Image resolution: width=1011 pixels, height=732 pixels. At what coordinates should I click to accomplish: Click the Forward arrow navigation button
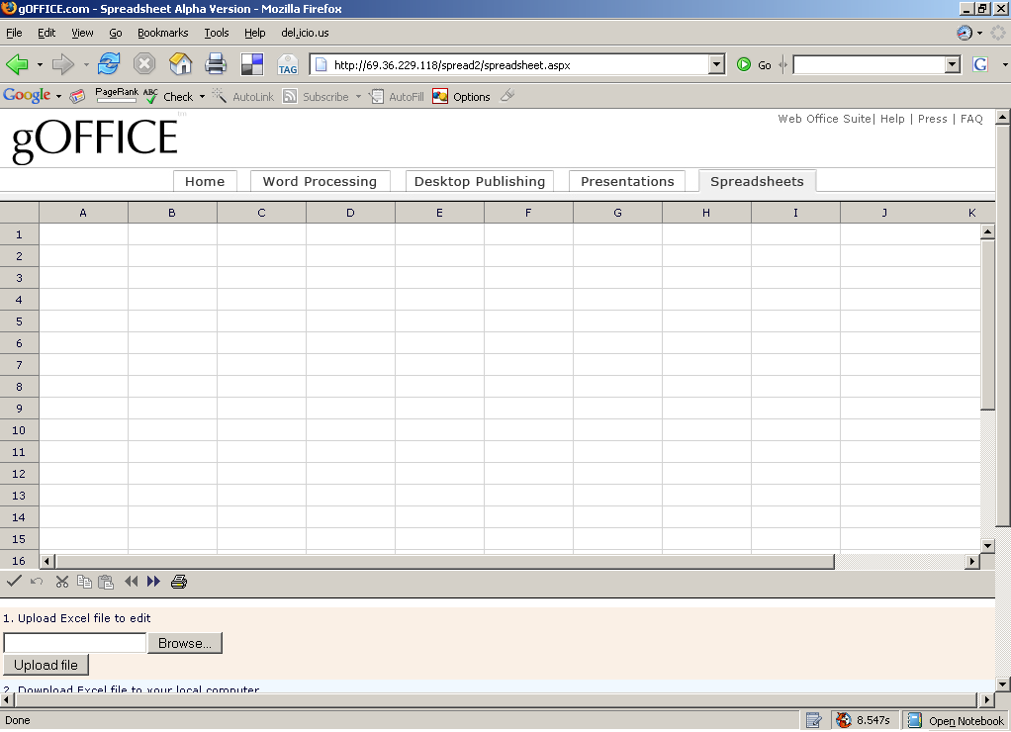(x=63, y=64)
